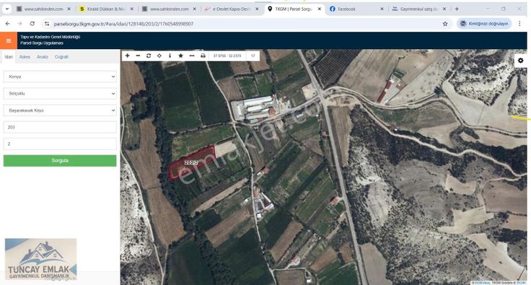Click the star favorites map tool
This screenshot has width=531, height=285.
pos(181,56)
